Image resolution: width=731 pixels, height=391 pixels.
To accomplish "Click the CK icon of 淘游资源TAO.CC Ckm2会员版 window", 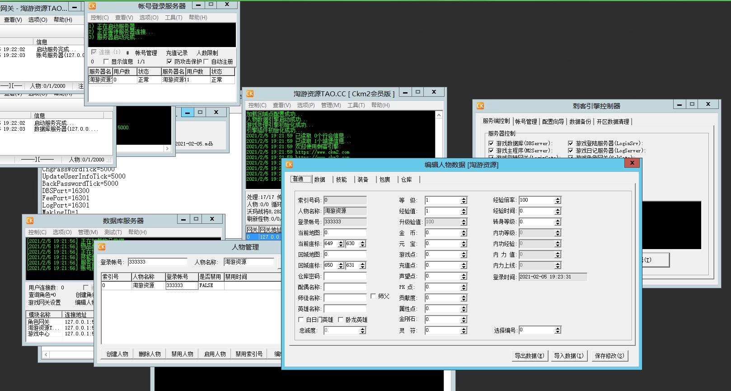I will (250, 94).
